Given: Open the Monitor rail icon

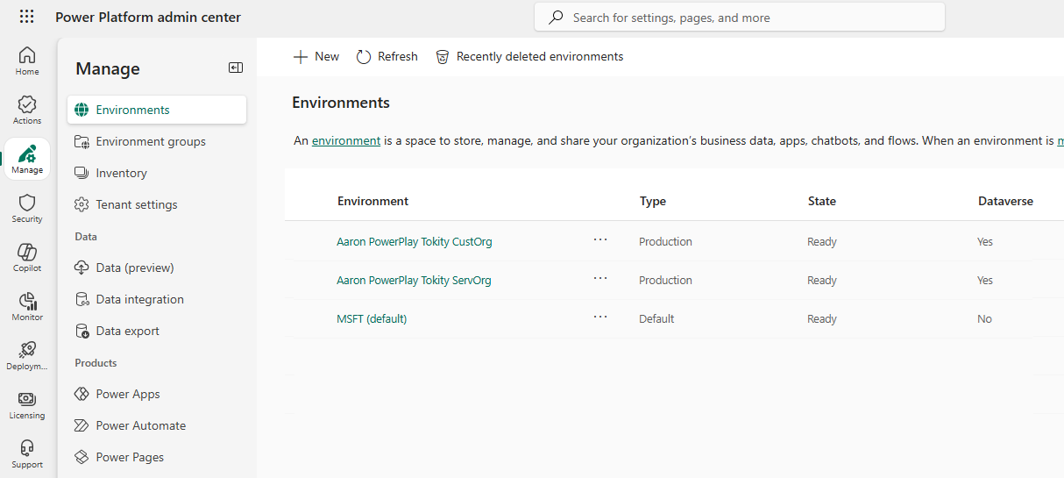Looking at the screenshot, I should pos(27,306).
